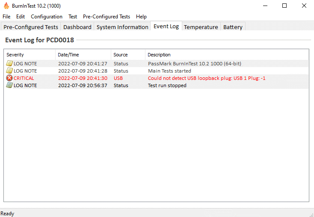The height and width of the screenshot is (217, 314).
Task: Sort by Date/Time column header
Action: point(83,55)
